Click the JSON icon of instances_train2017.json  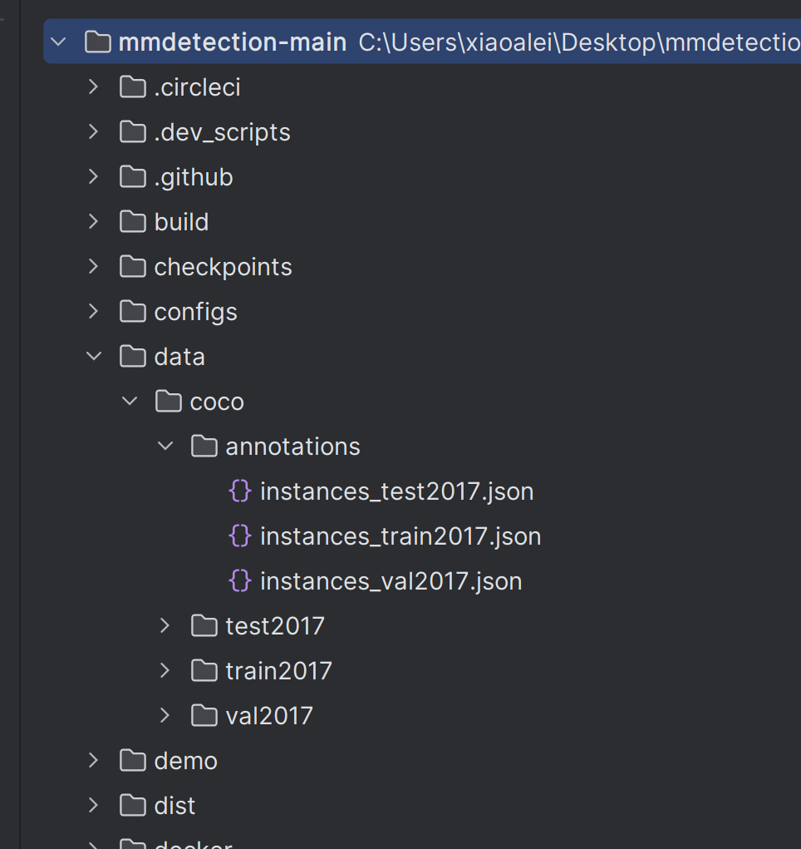[239, 536]
